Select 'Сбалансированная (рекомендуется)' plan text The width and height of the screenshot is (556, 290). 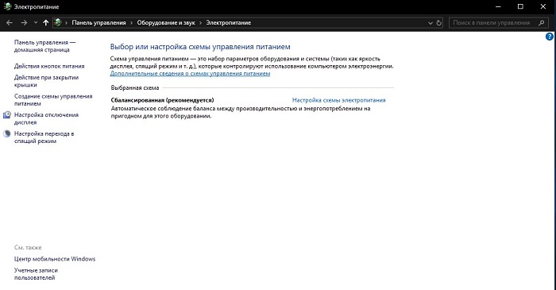tap(162, 100)
